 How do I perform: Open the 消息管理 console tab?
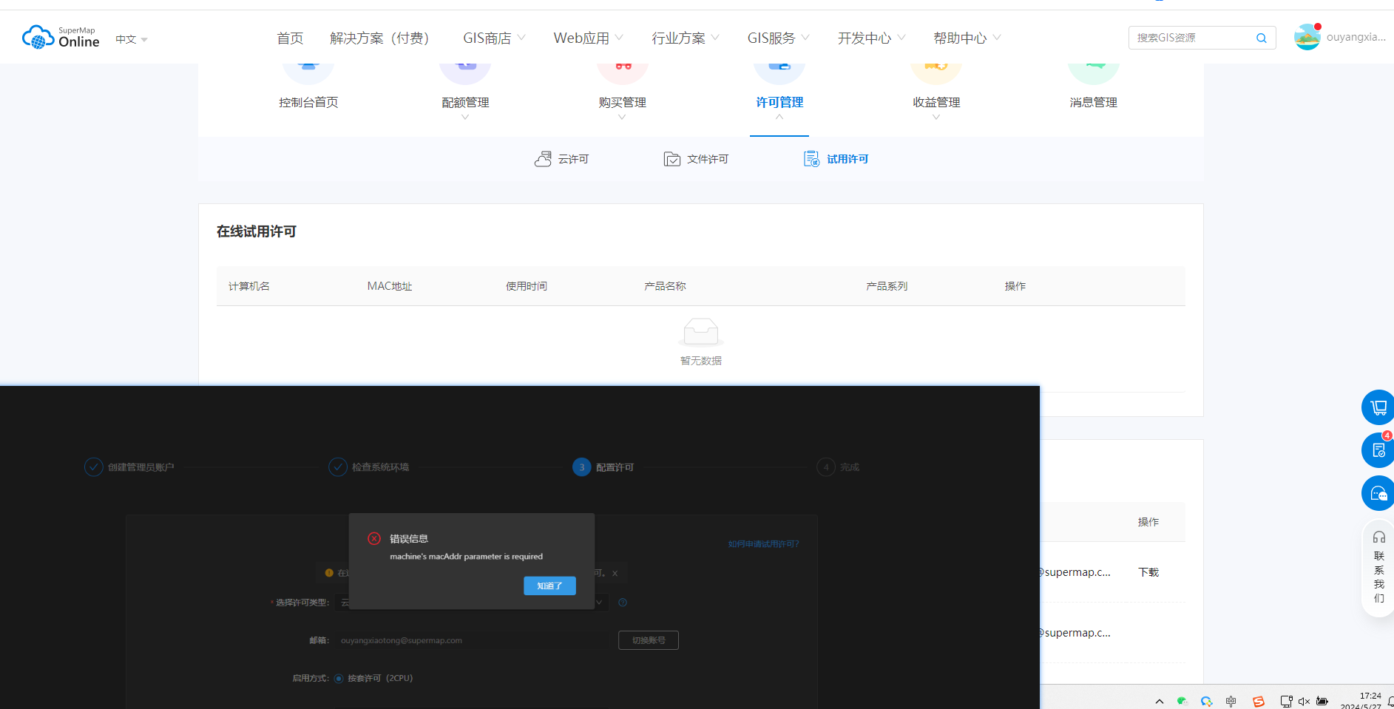[1093, 102]
